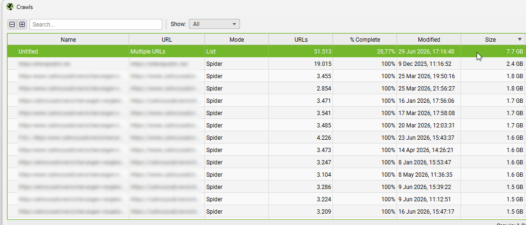
Task: Click the 8 May 2026, 11:36:35 date
Action: point(425,174)
